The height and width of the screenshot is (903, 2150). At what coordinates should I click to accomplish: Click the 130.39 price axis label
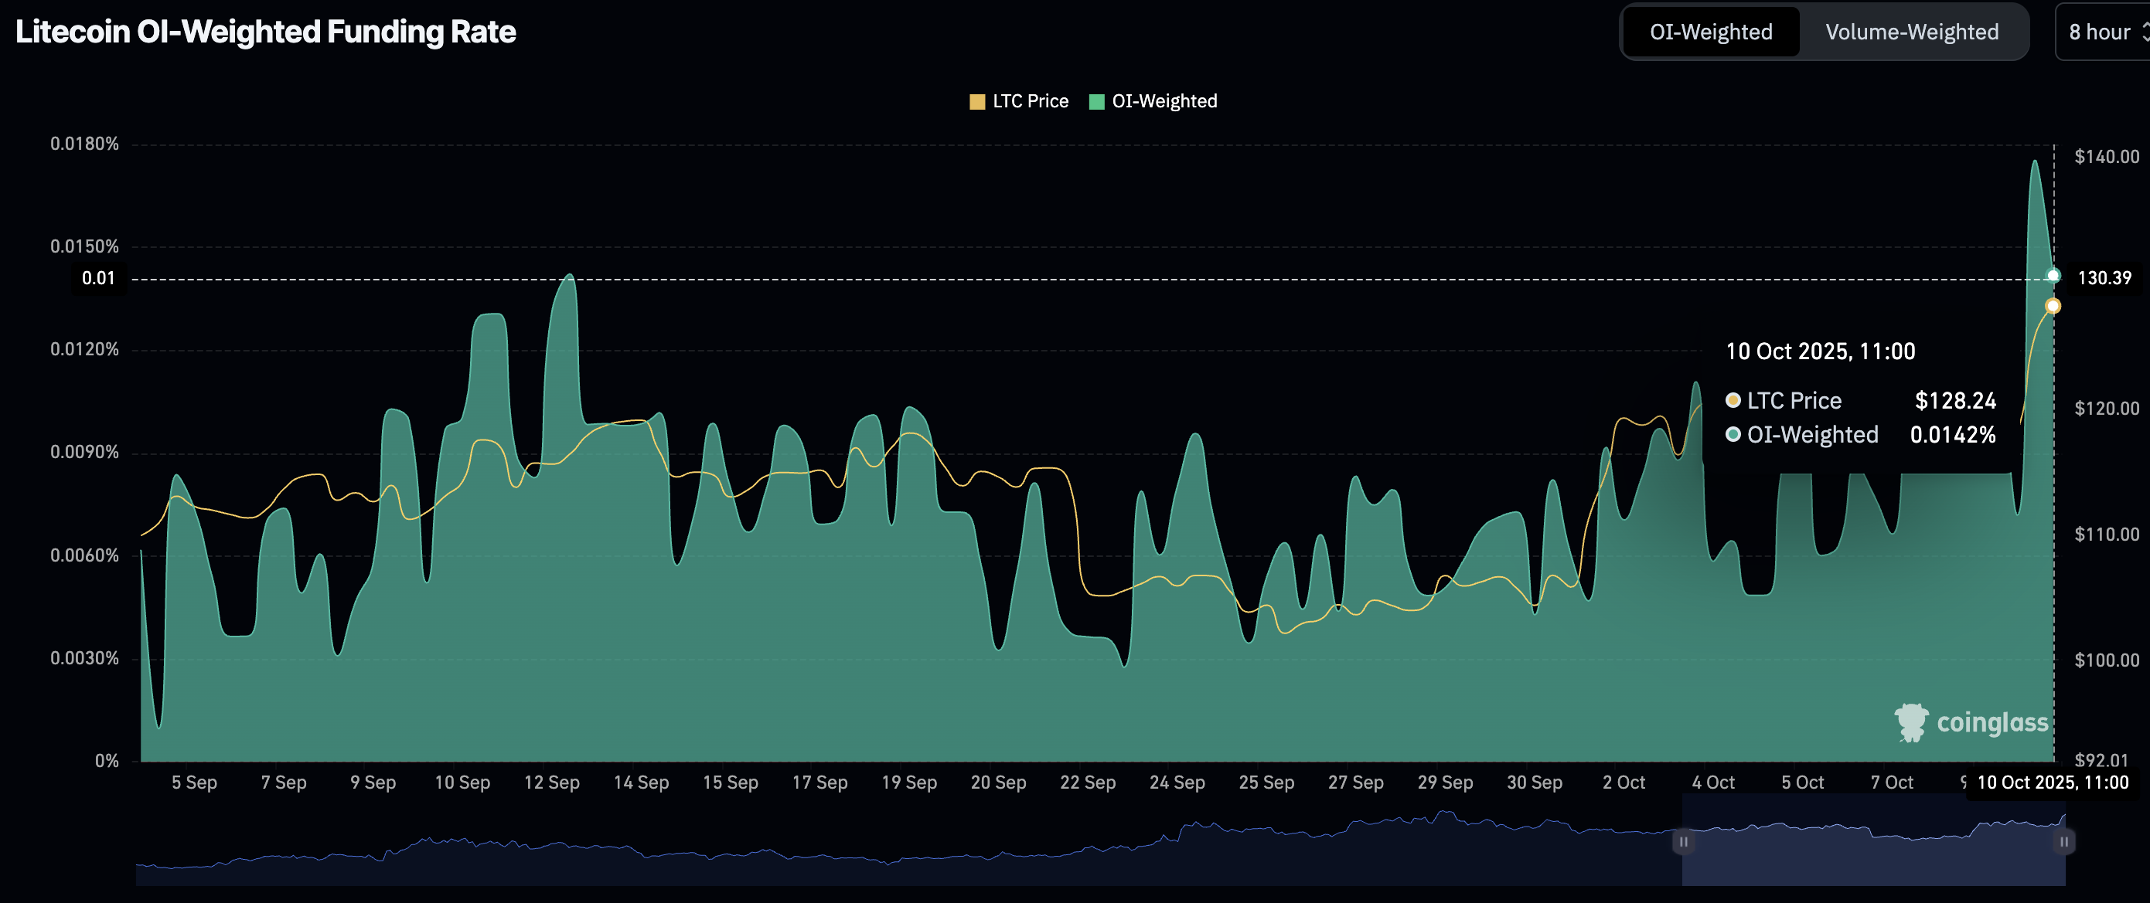point(2104,277)
